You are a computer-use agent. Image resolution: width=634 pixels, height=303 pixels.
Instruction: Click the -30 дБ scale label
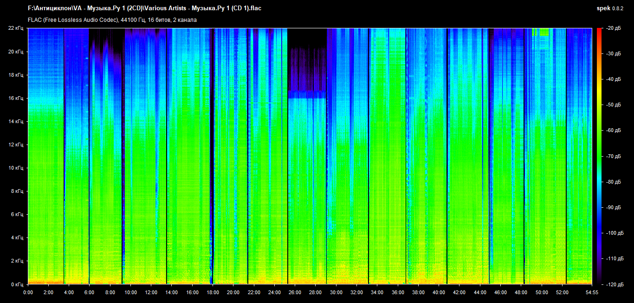(x=614, y=54)
